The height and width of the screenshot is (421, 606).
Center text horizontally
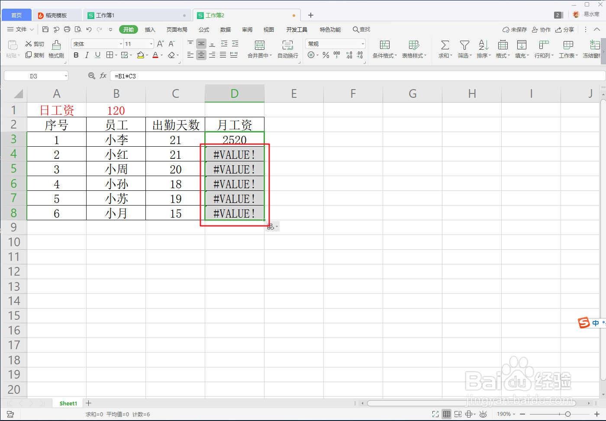(201, 55)
